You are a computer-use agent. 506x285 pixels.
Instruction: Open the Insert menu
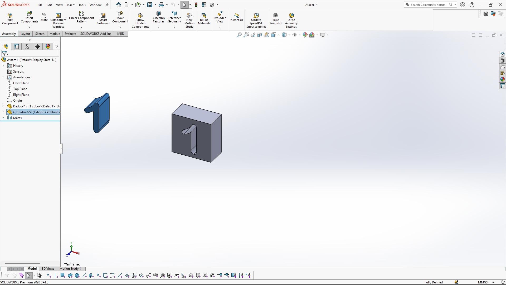[x=71, y=5]
